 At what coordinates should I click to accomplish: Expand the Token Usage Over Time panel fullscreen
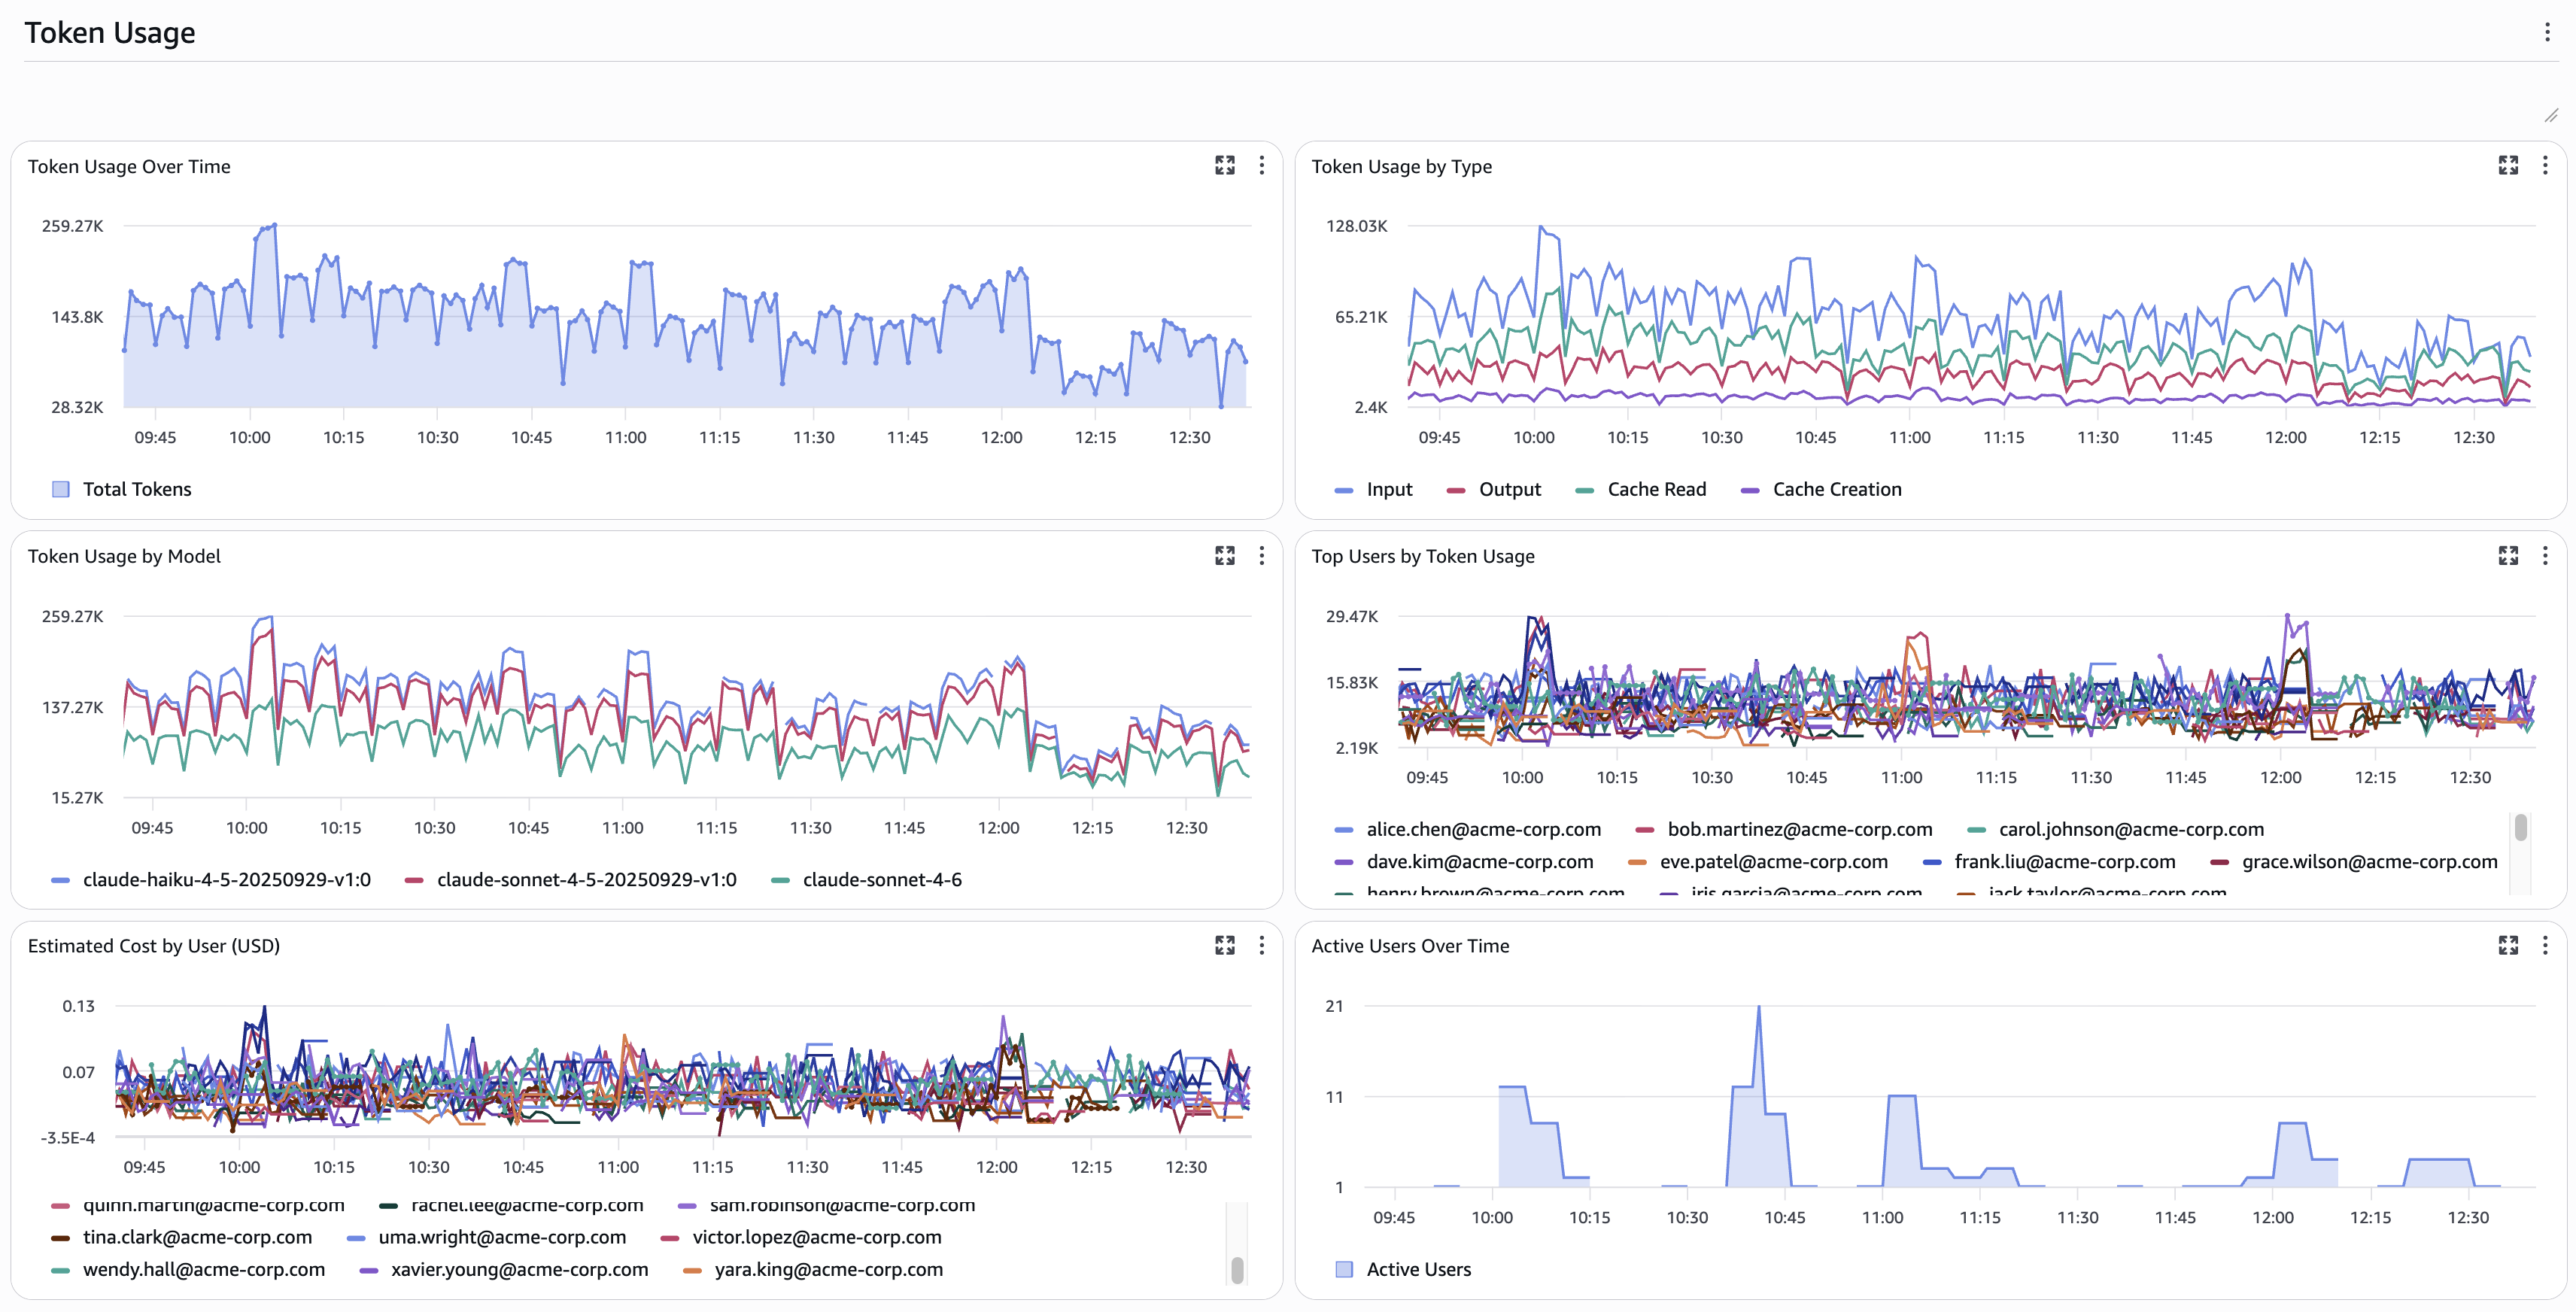[x=1224, y=165]
